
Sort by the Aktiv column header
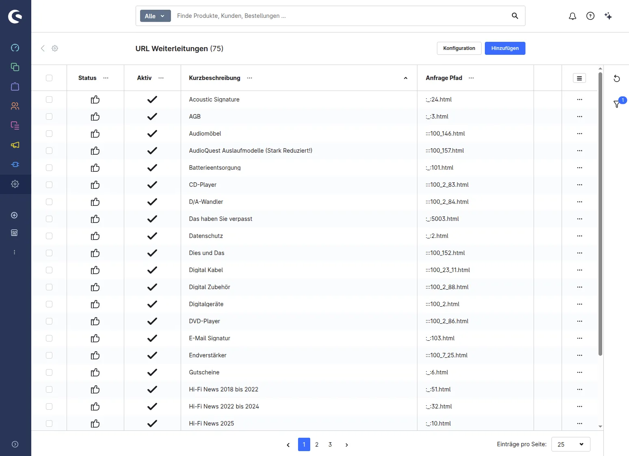pyautogui.click(x=144, y=78)
